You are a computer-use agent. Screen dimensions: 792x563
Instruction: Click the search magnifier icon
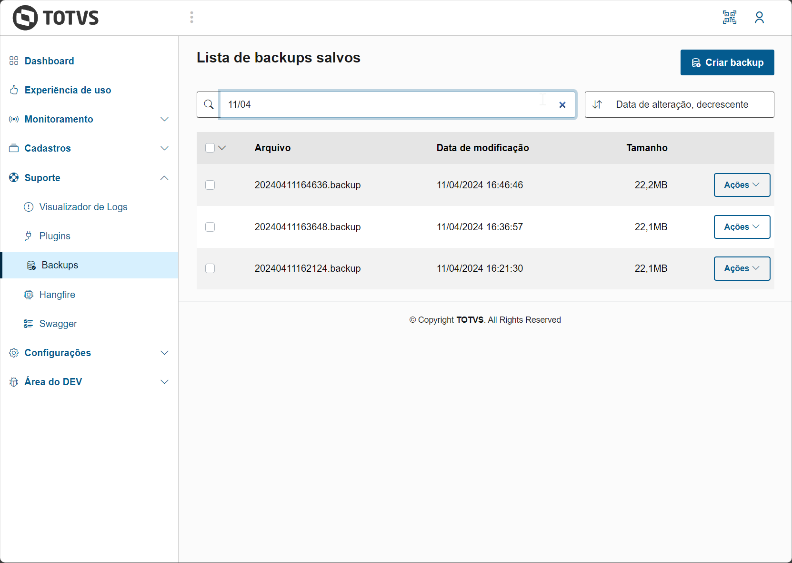pos(209,104)
